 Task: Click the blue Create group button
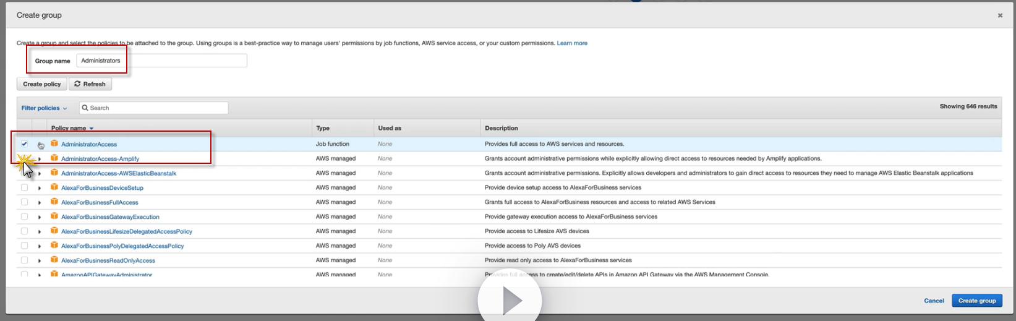coord(977,301)
